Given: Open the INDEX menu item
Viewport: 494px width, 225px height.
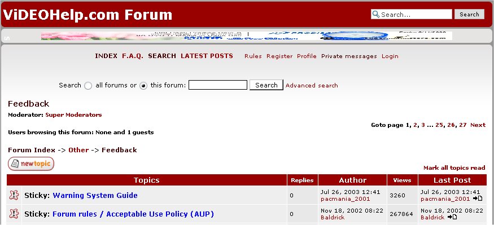Looking at the screenshot, I should tap(106, 56).
